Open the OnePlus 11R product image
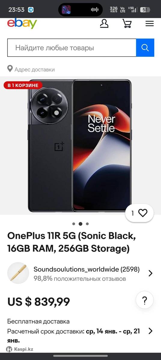 pos(80,145)
